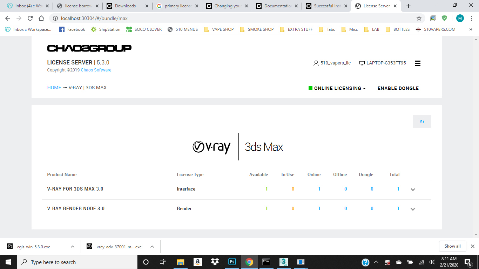
Task: Click Chrome back arrow
Action: pos(8,18)
